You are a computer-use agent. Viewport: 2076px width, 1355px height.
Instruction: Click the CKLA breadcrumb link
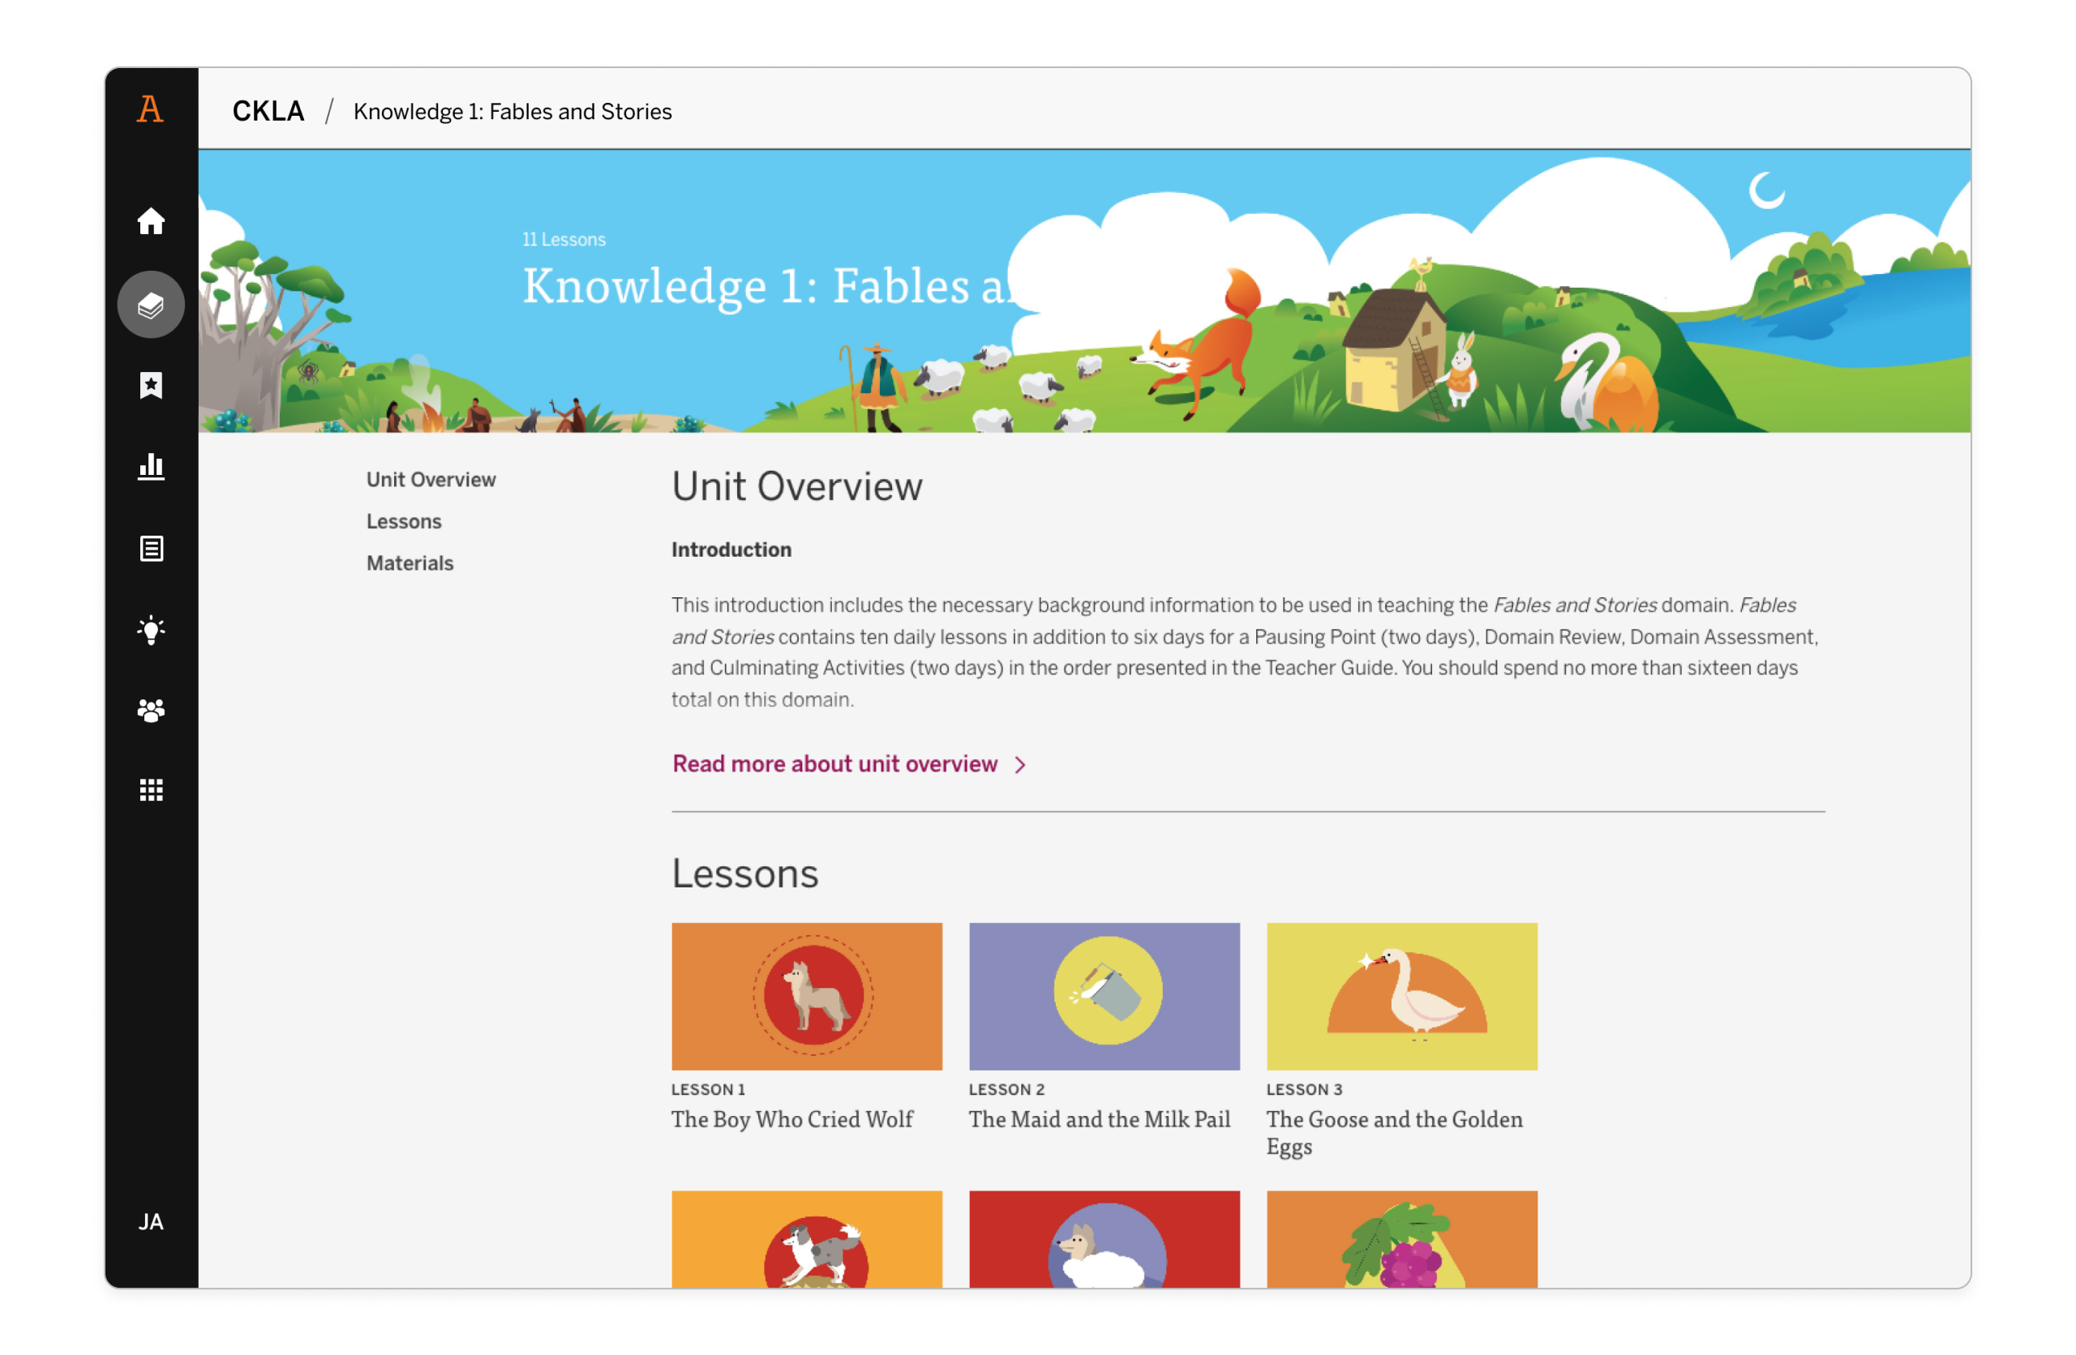pos(268,112)
